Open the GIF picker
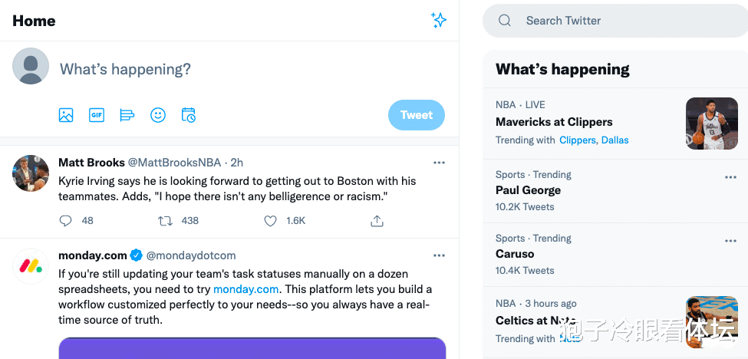 [97, 115]
